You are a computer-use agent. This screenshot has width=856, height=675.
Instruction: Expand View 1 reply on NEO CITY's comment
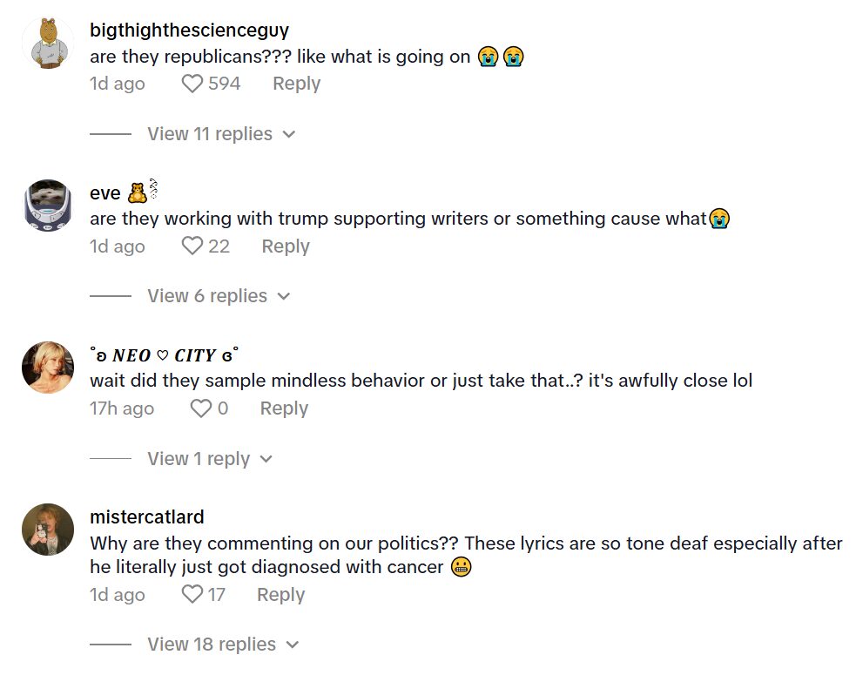199,458
